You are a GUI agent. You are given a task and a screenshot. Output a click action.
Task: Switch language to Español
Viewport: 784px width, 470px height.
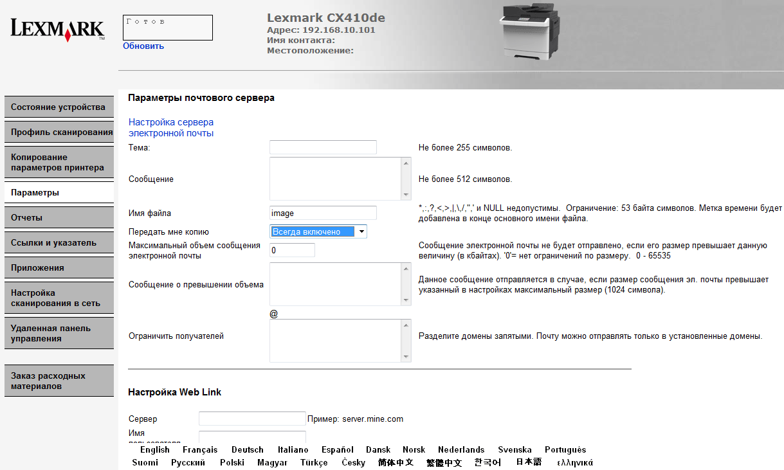338,450
